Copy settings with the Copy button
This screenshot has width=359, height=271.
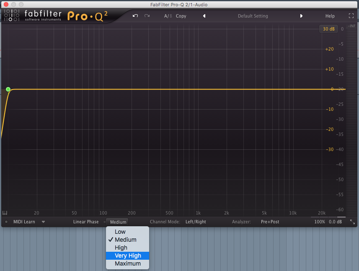(181, 16)
